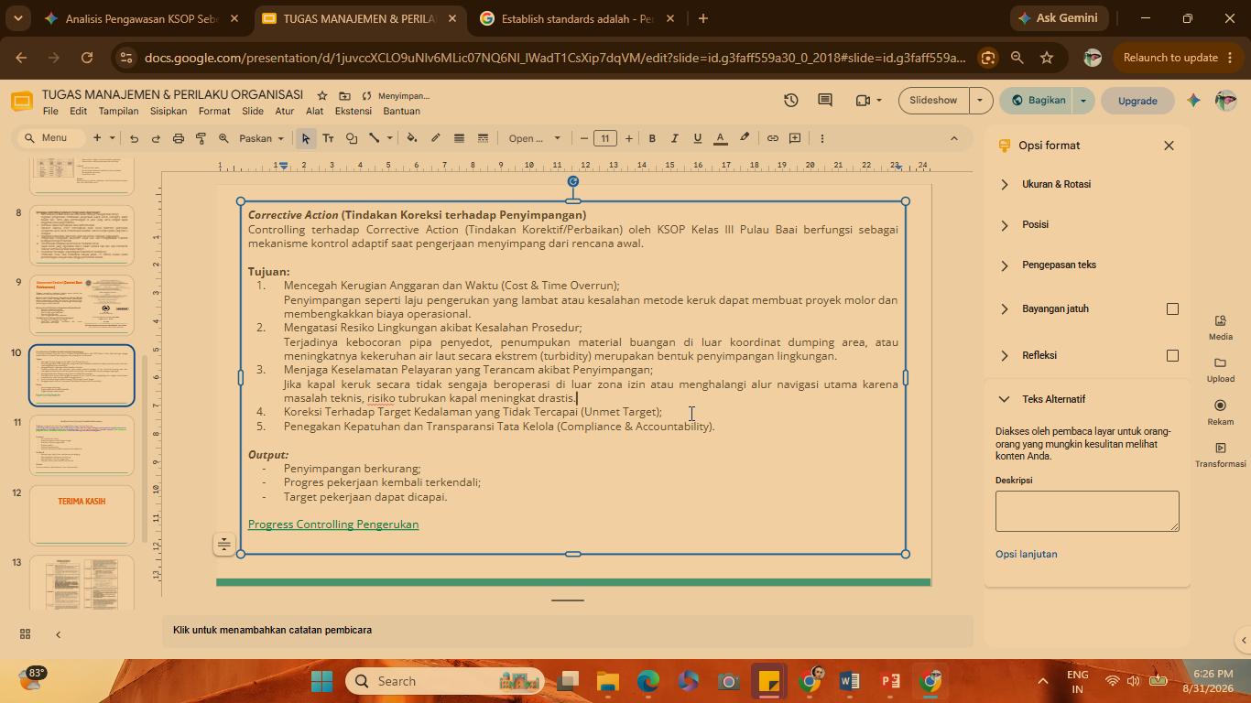Click the Upgrade button

(x=1137, y=101)
